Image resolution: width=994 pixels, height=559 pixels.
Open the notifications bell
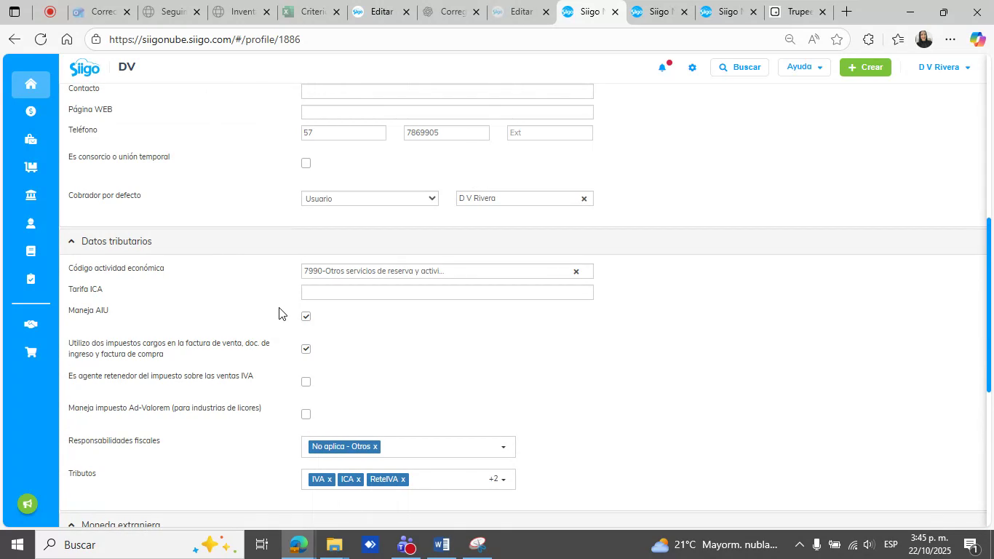pos(662,68)
